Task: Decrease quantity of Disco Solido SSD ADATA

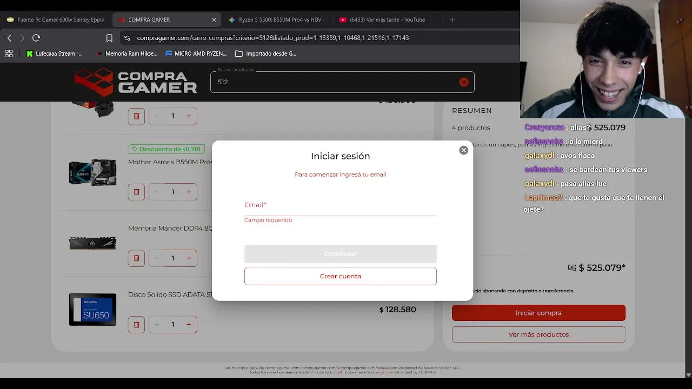Action: click(157, 324)
